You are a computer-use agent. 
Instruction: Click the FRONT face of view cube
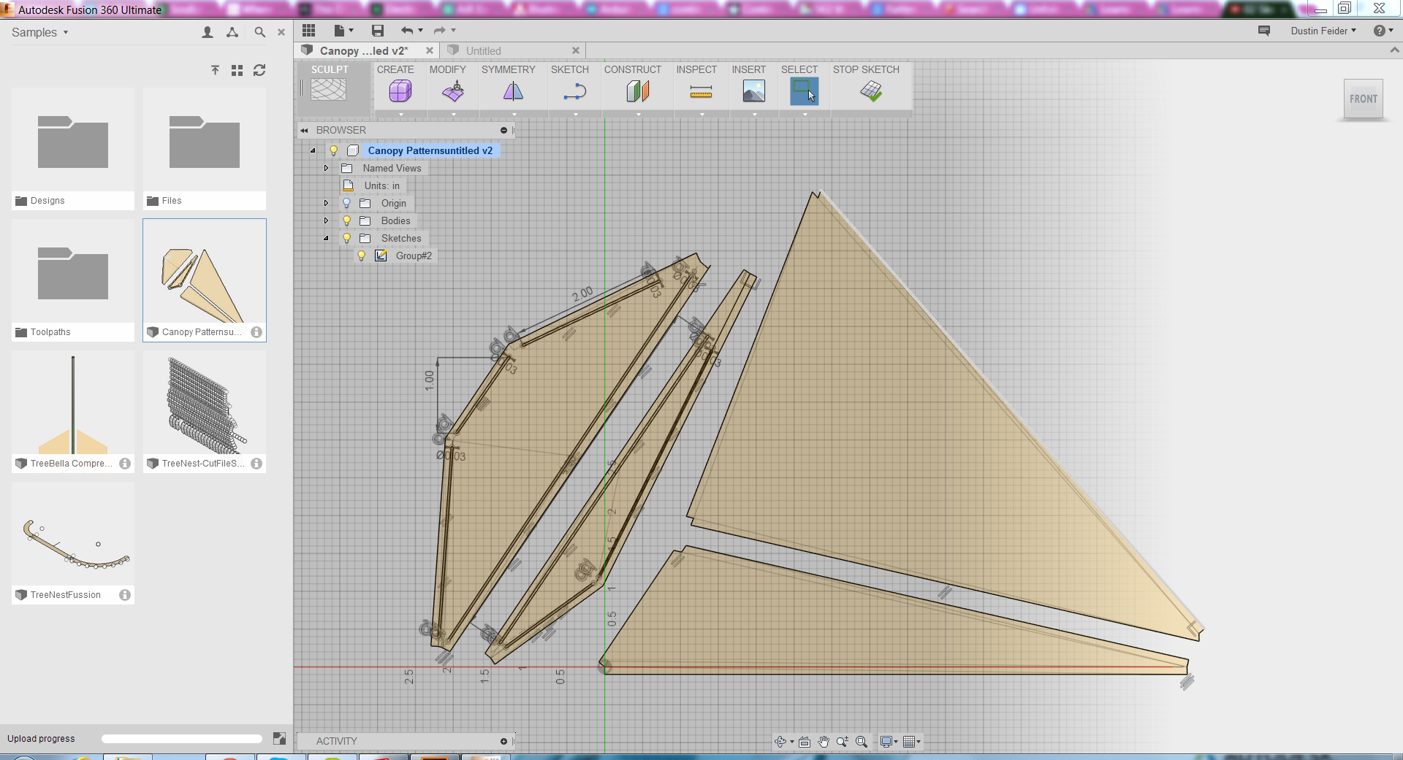(x=1364, y=99)
